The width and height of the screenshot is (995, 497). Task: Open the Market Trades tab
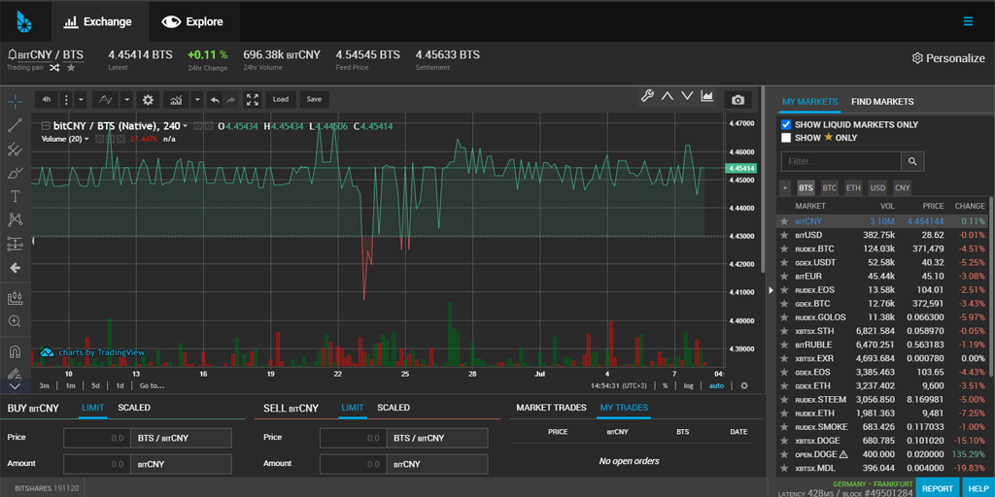(x=551, y=408)
